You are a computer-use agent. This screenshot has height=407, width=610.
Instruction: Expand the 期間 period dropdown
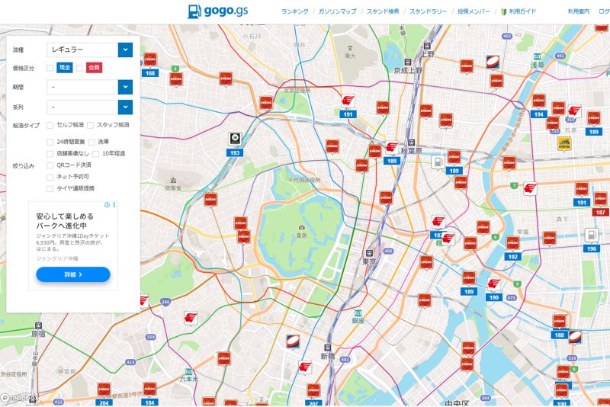tap(88, 87)
